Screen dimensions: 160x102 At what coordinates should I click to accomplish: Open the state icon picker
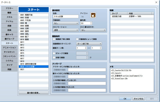coord(93,15)
